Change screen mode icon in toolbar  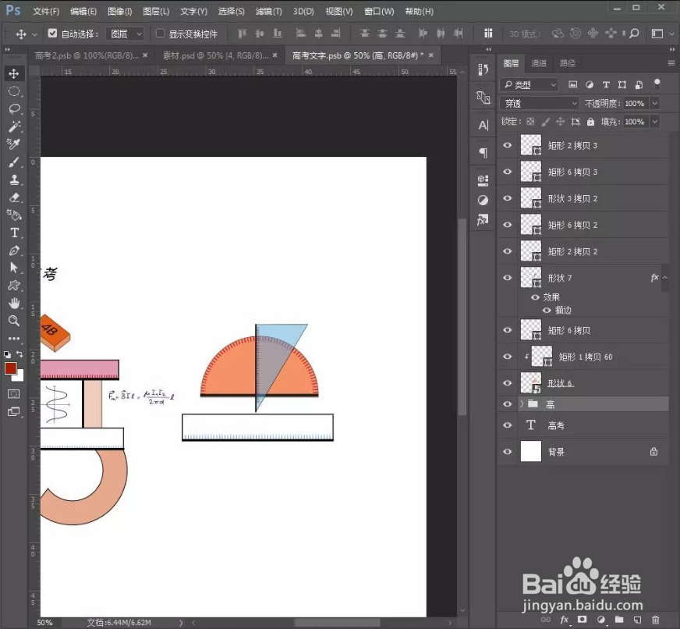(14, 411)
